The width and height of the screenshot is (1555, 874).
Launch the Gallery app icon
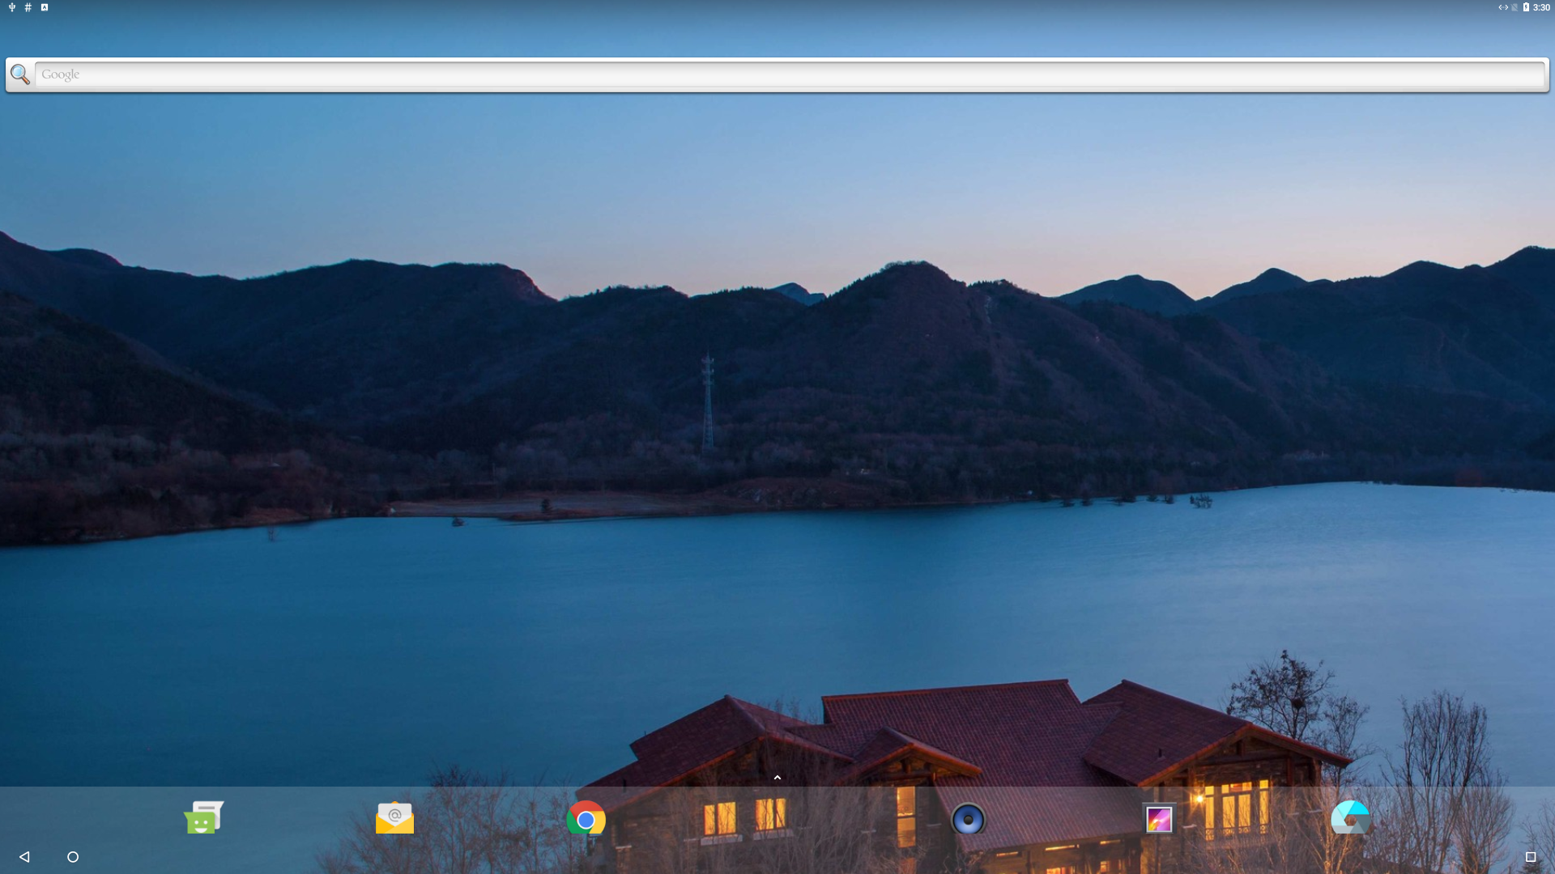pyautogui.click(x=1159, y=819)
